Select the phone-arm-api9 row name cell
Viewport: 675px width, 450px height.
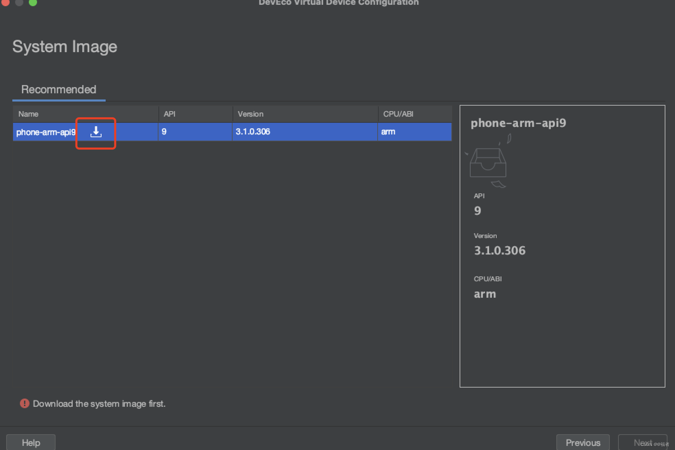pyautogui.click(x=46, y=132)
